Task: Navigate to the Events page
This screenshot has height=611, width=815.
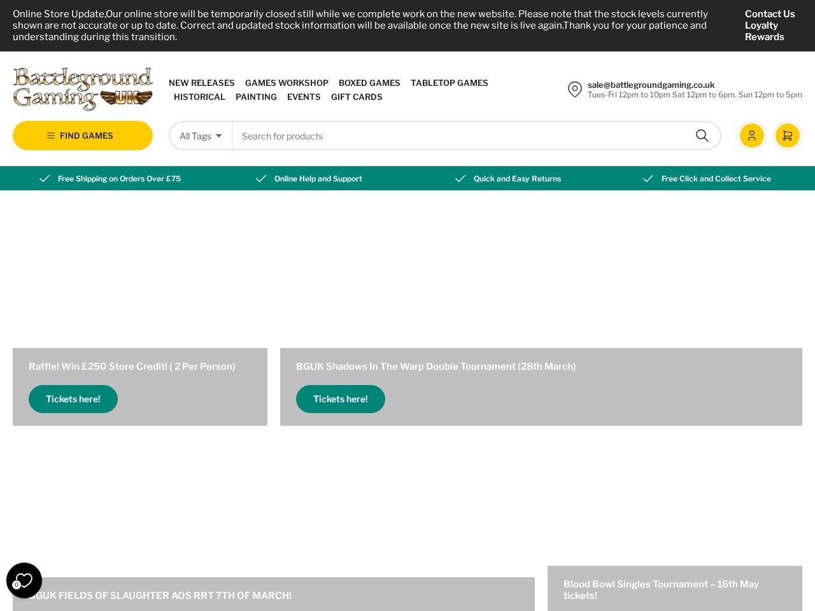Action: coord(304,97)
